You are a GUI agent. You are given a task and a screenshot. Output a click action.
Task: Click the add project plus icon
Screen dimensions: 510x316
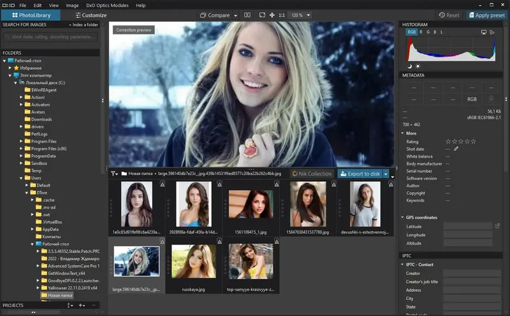(82, 305)
